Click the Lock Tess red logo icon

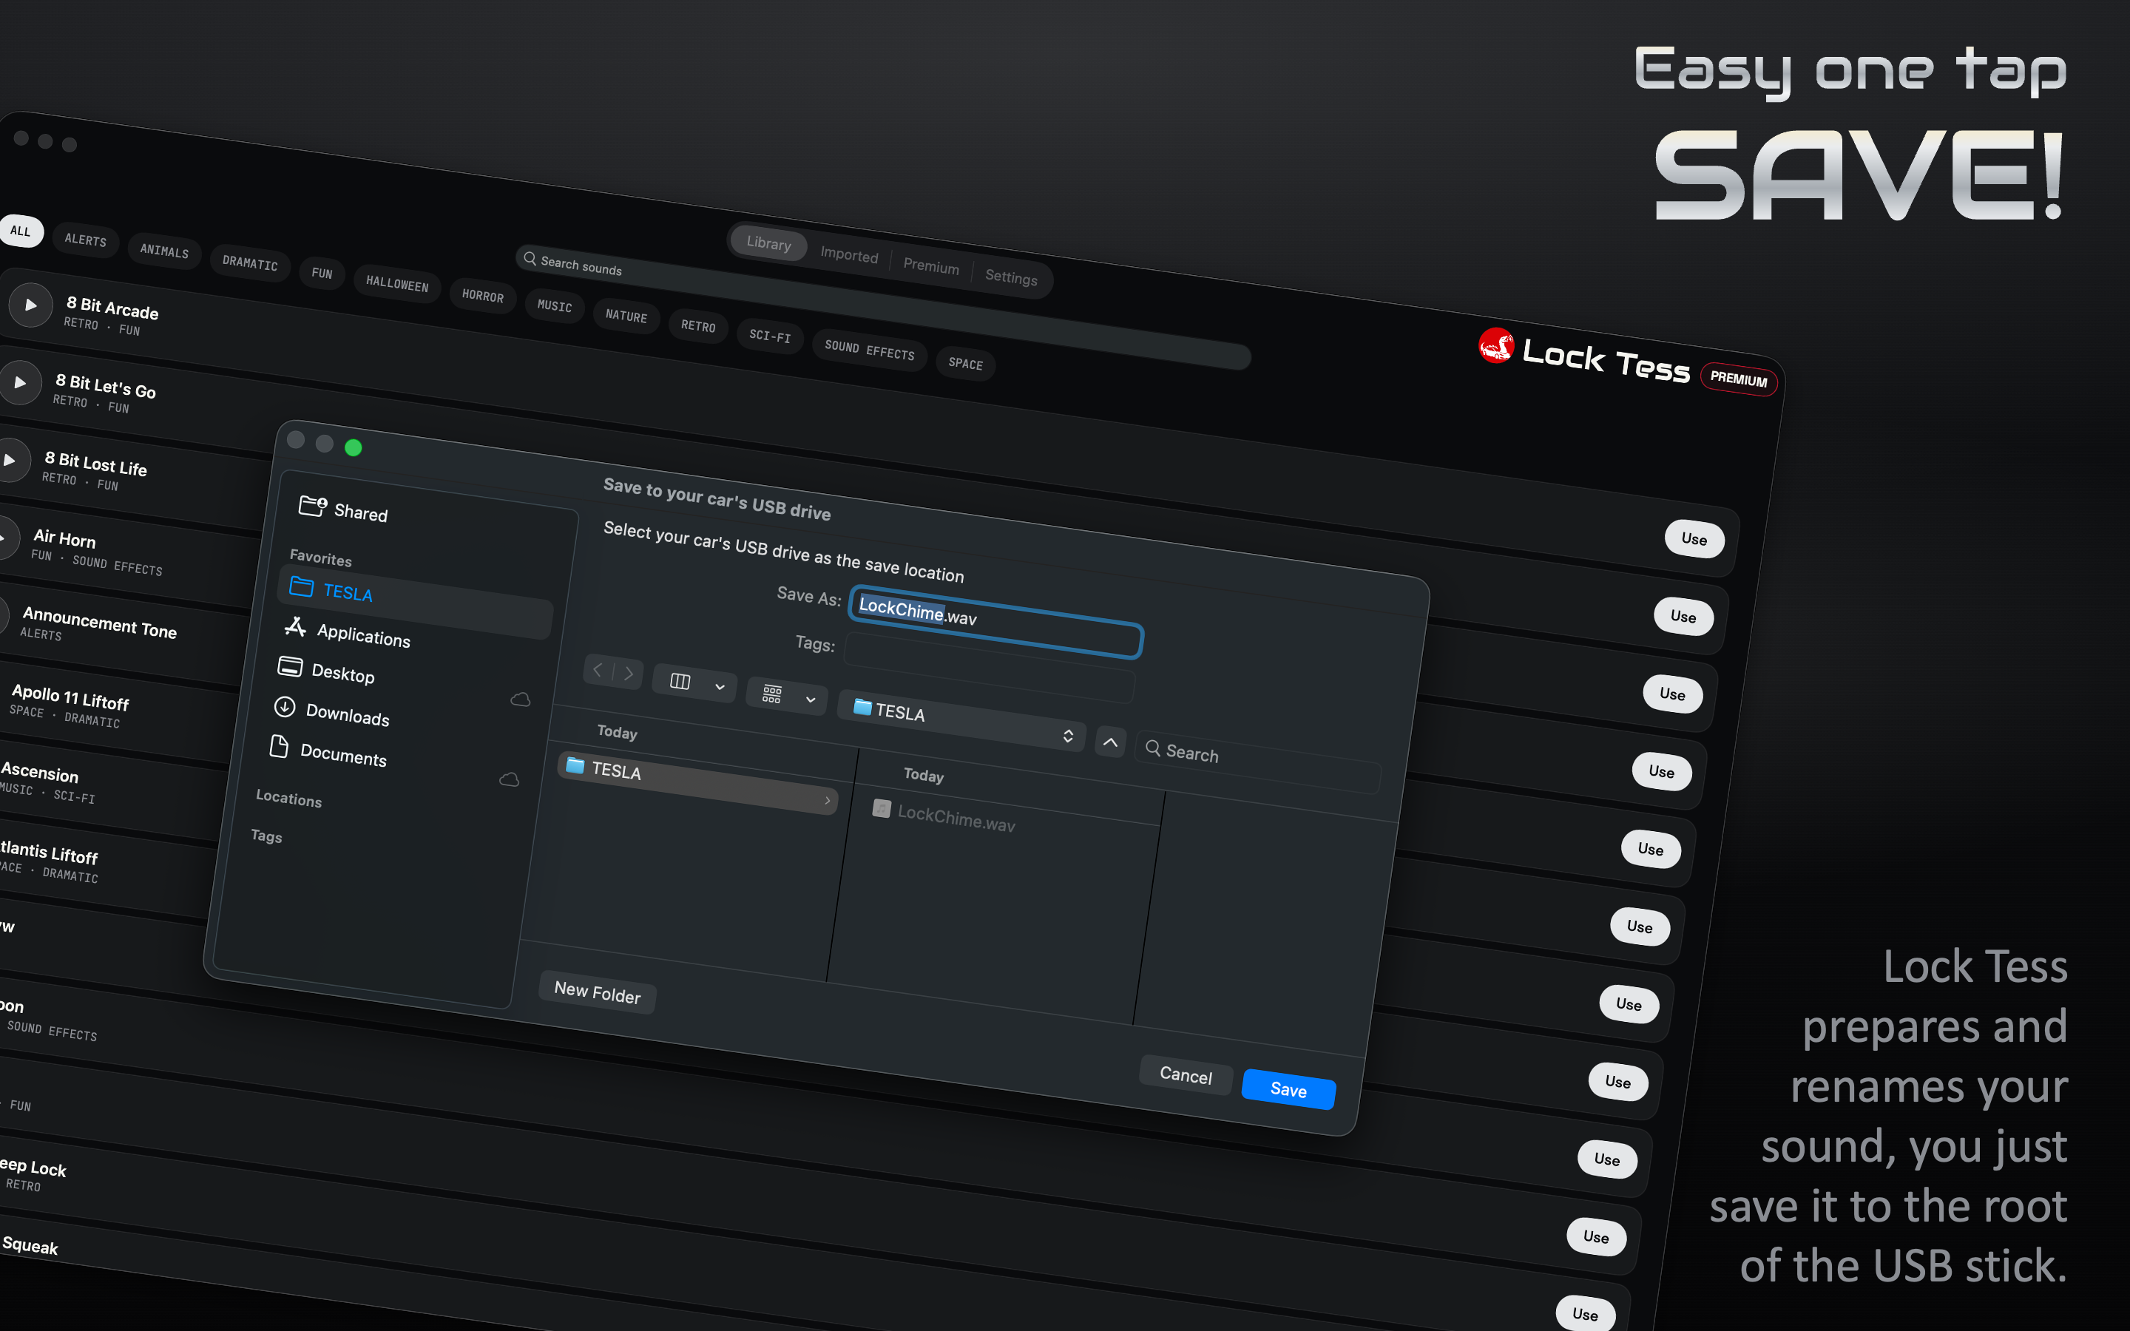click(1495, 345)
